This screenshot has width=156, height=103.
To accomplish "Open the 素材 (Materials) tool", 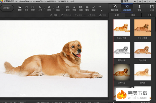I will [68, 8].
